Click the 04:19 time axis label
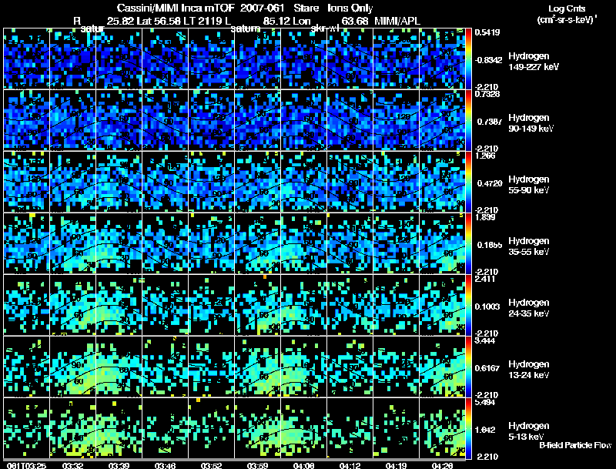Screen dimensions: 616x469 click(x=396, y=466)
